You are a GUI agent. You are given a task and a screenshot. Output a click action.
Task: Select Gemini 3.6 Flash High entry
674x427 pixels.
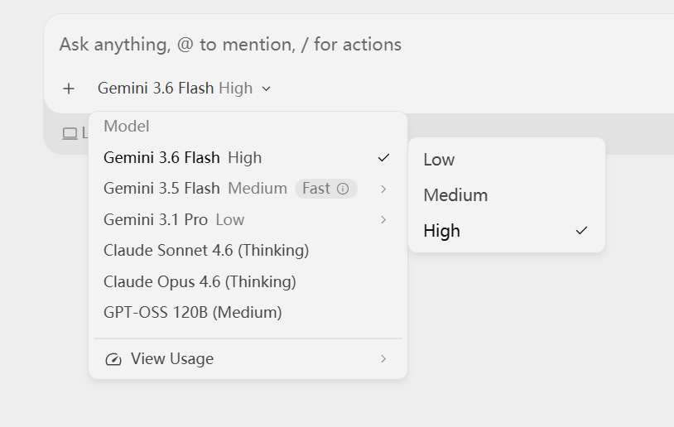pyautogui.click(x=248, y=158)
